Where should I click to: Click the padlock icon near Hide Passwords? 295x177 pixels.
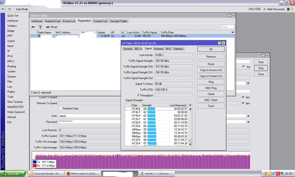click(292, 9)
